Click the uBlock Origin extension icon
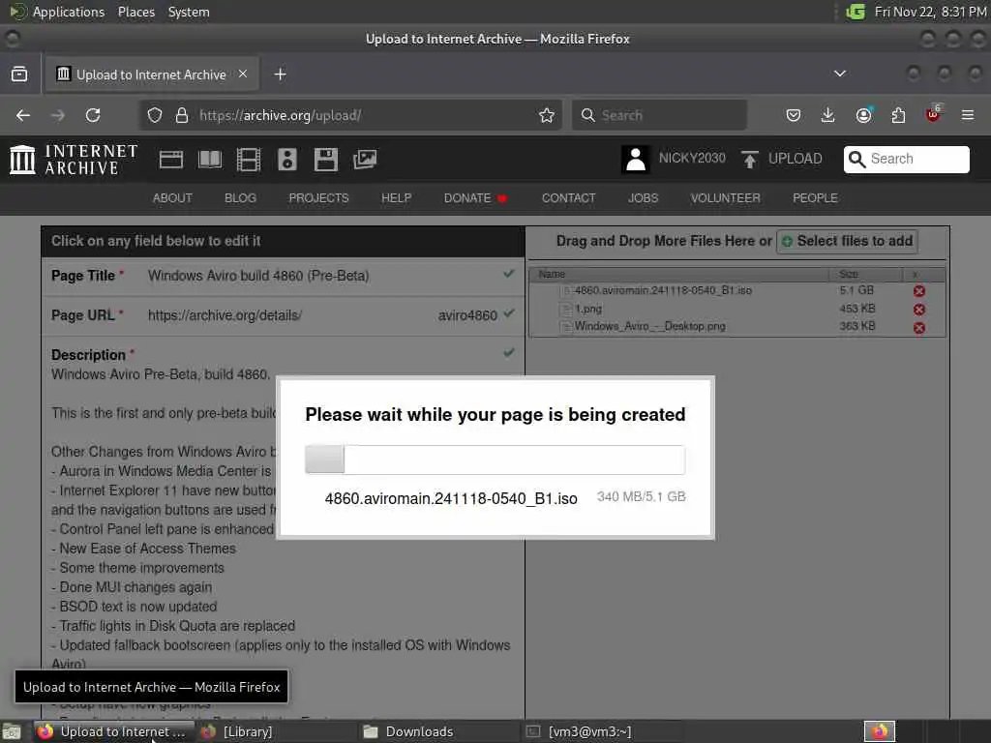 pyautogui.click(x=933, y=114)
